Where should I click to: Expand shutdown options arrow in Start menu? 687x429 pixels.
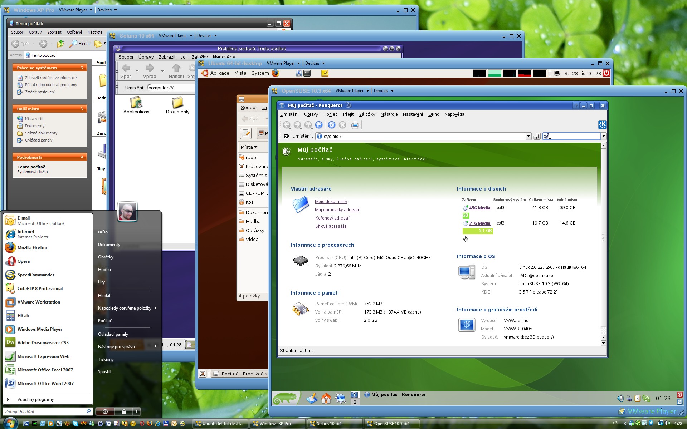click(137, 411)
